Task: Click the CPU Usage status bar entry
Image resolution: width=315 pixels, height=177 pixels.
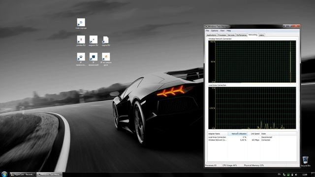Action: tap(230, 165)
